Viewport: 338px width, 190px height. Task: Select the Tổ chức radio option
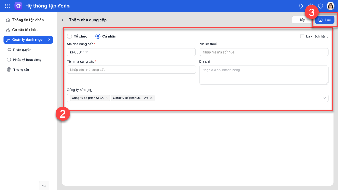(70, 36)
